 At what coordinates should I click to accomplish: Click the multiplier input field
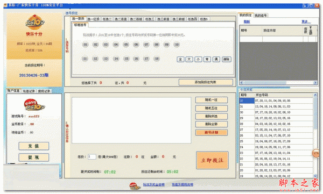92,157
